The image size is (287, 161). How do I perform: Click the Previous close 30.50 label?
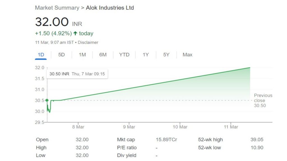tap(263, 100)
